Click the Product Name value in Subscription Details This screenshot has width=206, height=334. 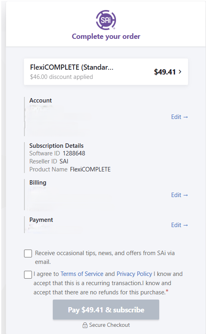coord(90,169)
